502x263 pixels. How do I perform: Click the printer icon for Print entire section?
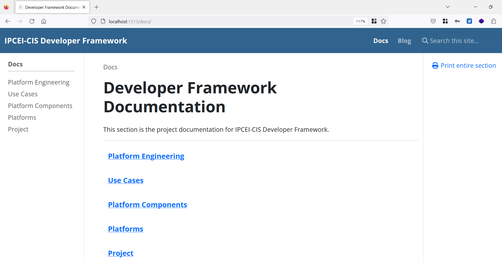click(435, 66)
